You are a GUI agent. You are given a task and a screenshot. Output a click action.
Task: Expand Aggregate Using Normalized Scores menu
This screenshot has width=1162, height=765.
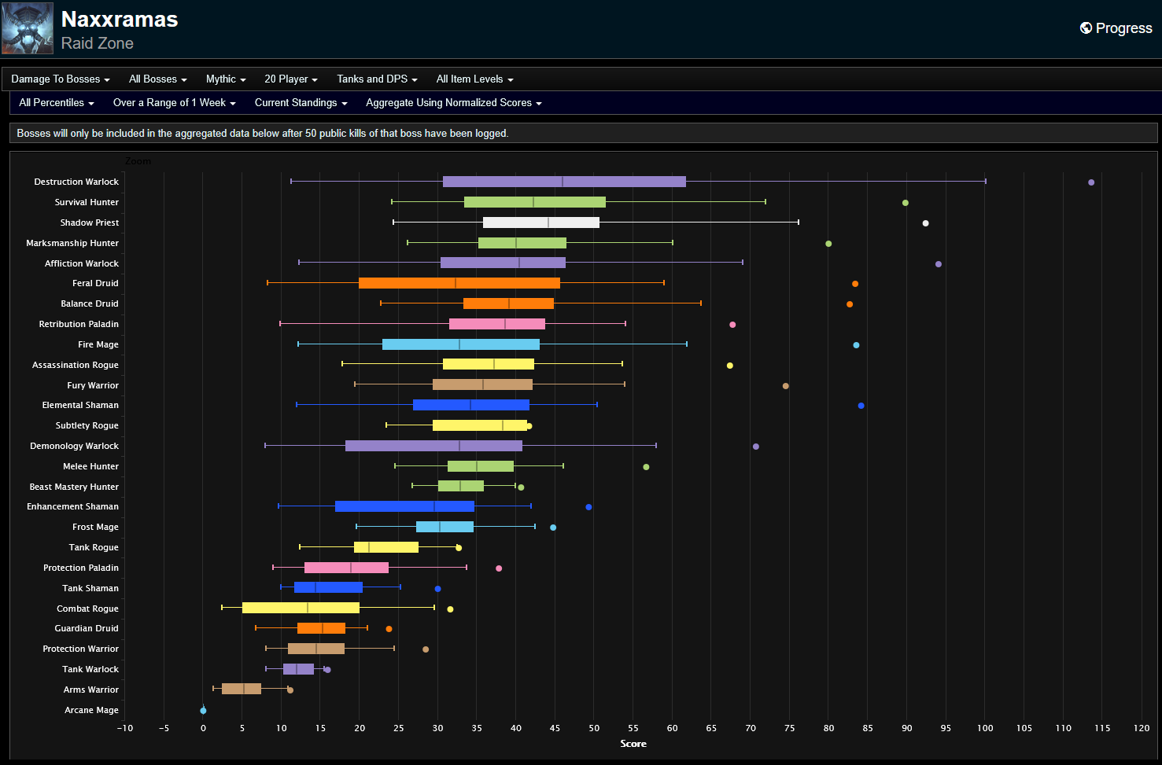453,103
